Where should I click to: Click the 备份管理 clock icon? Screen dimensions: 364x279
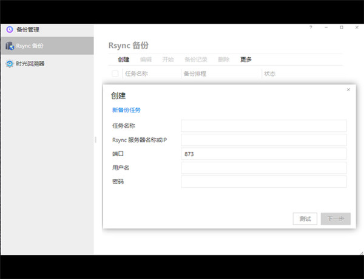[9, 29]
